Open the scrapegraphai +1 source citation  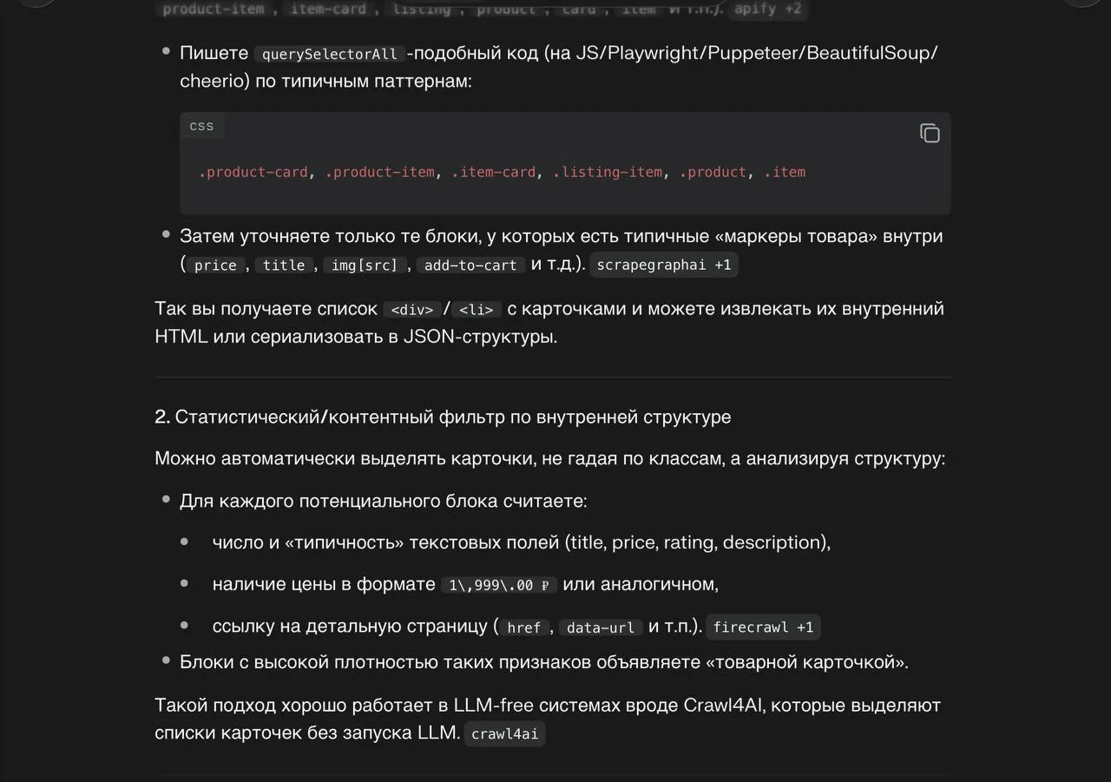click(x=663, y=265)
